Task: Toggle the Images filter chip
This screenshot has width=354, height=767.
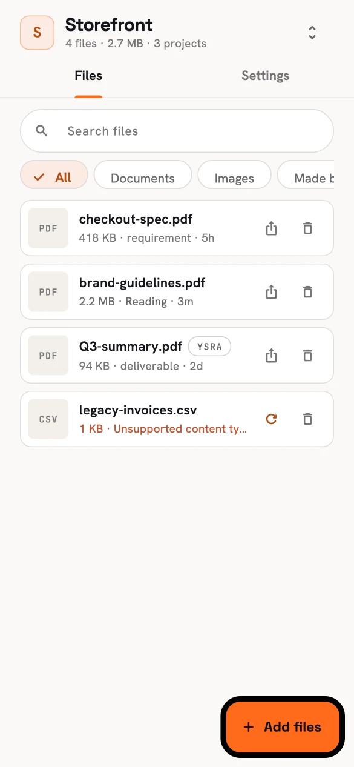Action: pos(234,177)
